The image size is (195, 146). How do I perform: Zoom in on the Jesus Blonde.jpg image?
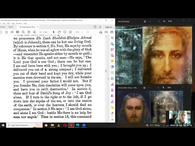pyautogui.click(x=164, y=21)
